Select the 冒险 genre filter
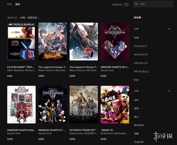The width and height of the screenshot is (177, 145). (x=136, y=109)
